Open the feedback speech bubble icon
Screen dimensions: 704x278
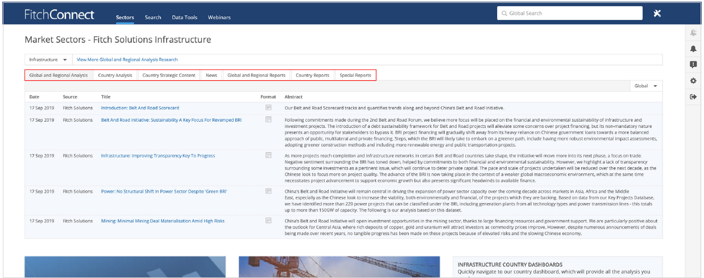[x=693, y=65]
